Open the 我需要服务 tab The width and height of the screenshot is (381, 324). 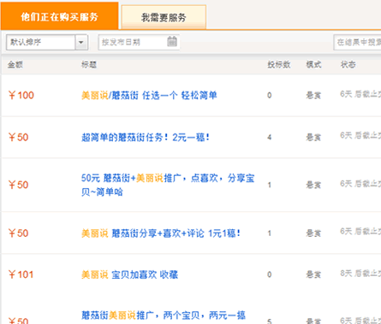coord(164,17)
